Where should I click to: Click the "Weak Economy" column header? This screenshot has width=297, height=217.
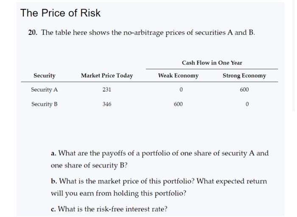(178, 76)
